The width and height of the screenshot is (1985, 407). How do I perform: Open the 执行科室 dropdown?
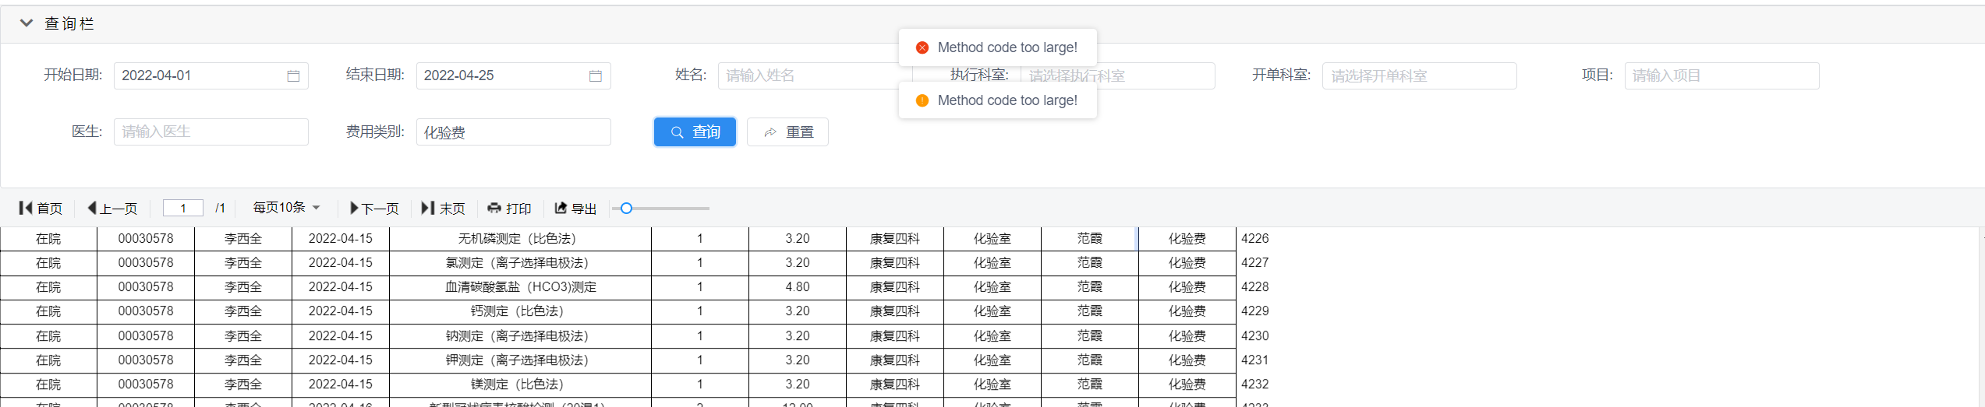click(x=1117, y=75)
